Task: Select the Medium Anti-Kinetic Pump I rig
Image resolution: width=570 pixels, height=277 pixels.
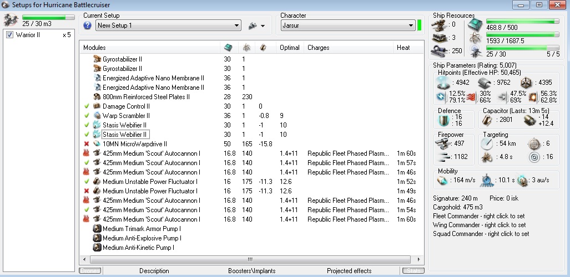Action: point(251,248)
